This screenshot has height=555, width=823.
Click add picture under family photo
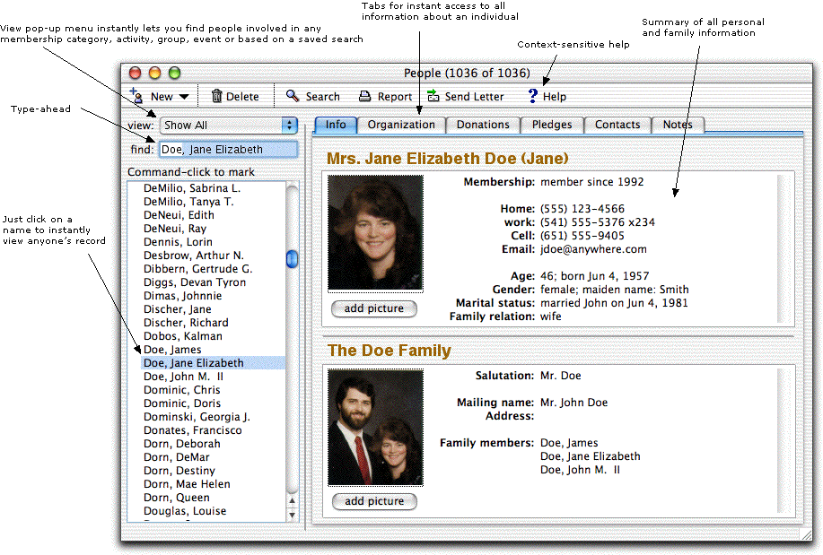click(374, 501)
